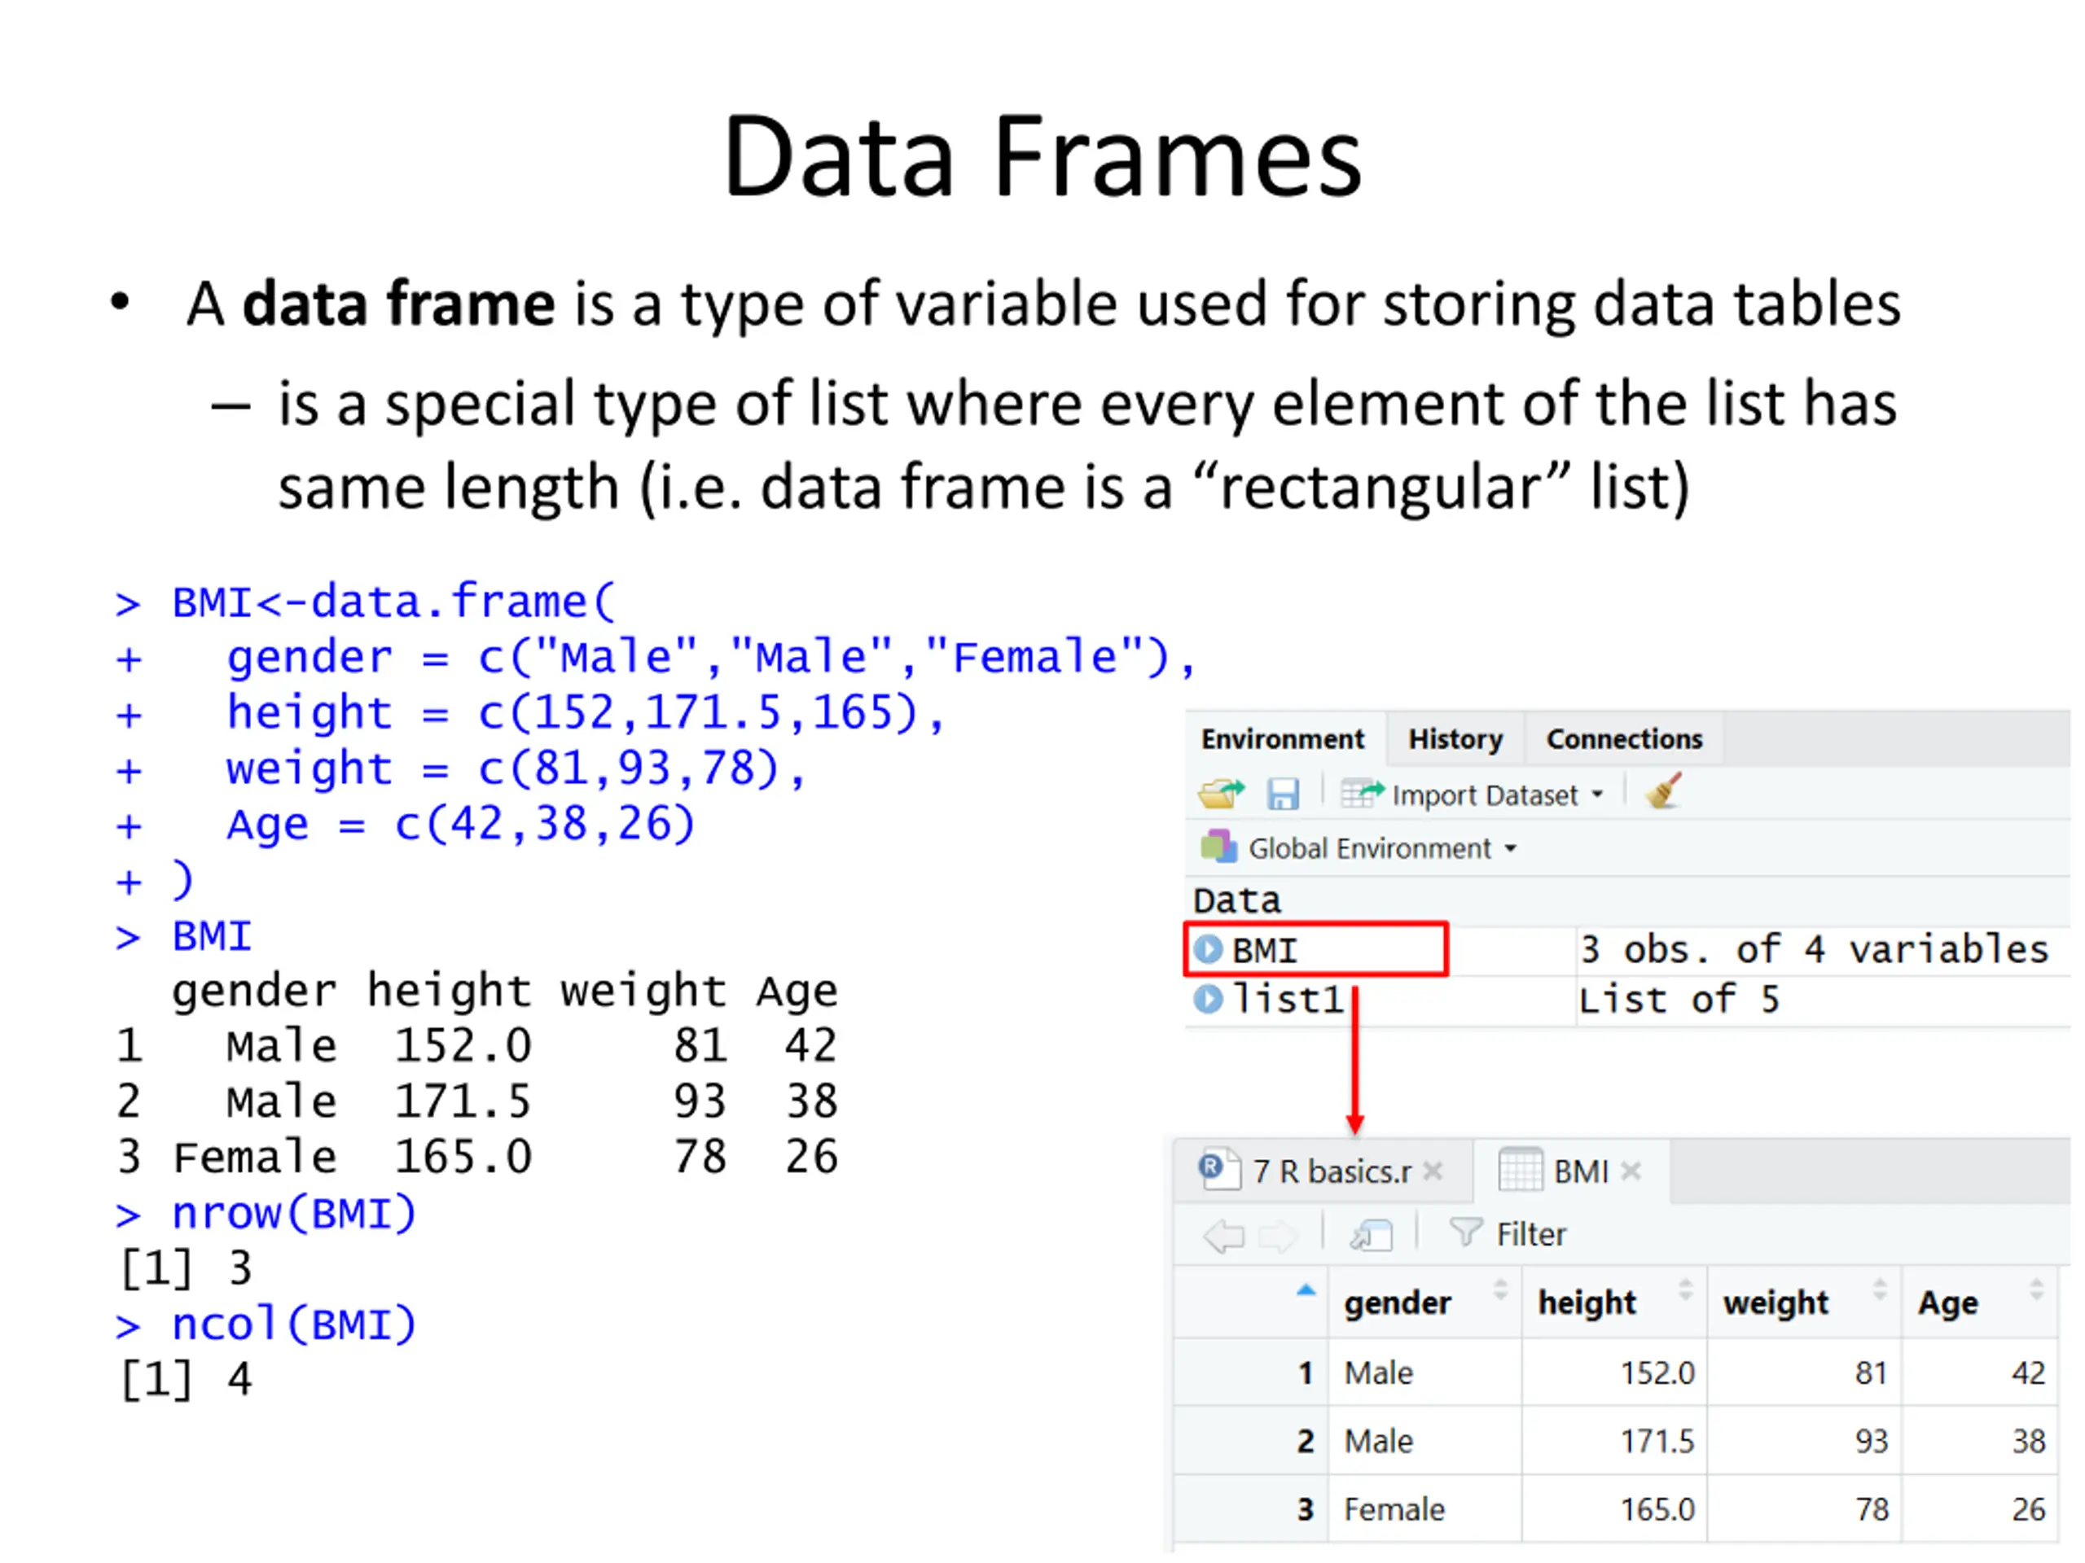
Task: Click the weight column sort arrows icon
Action: 1880,1289
